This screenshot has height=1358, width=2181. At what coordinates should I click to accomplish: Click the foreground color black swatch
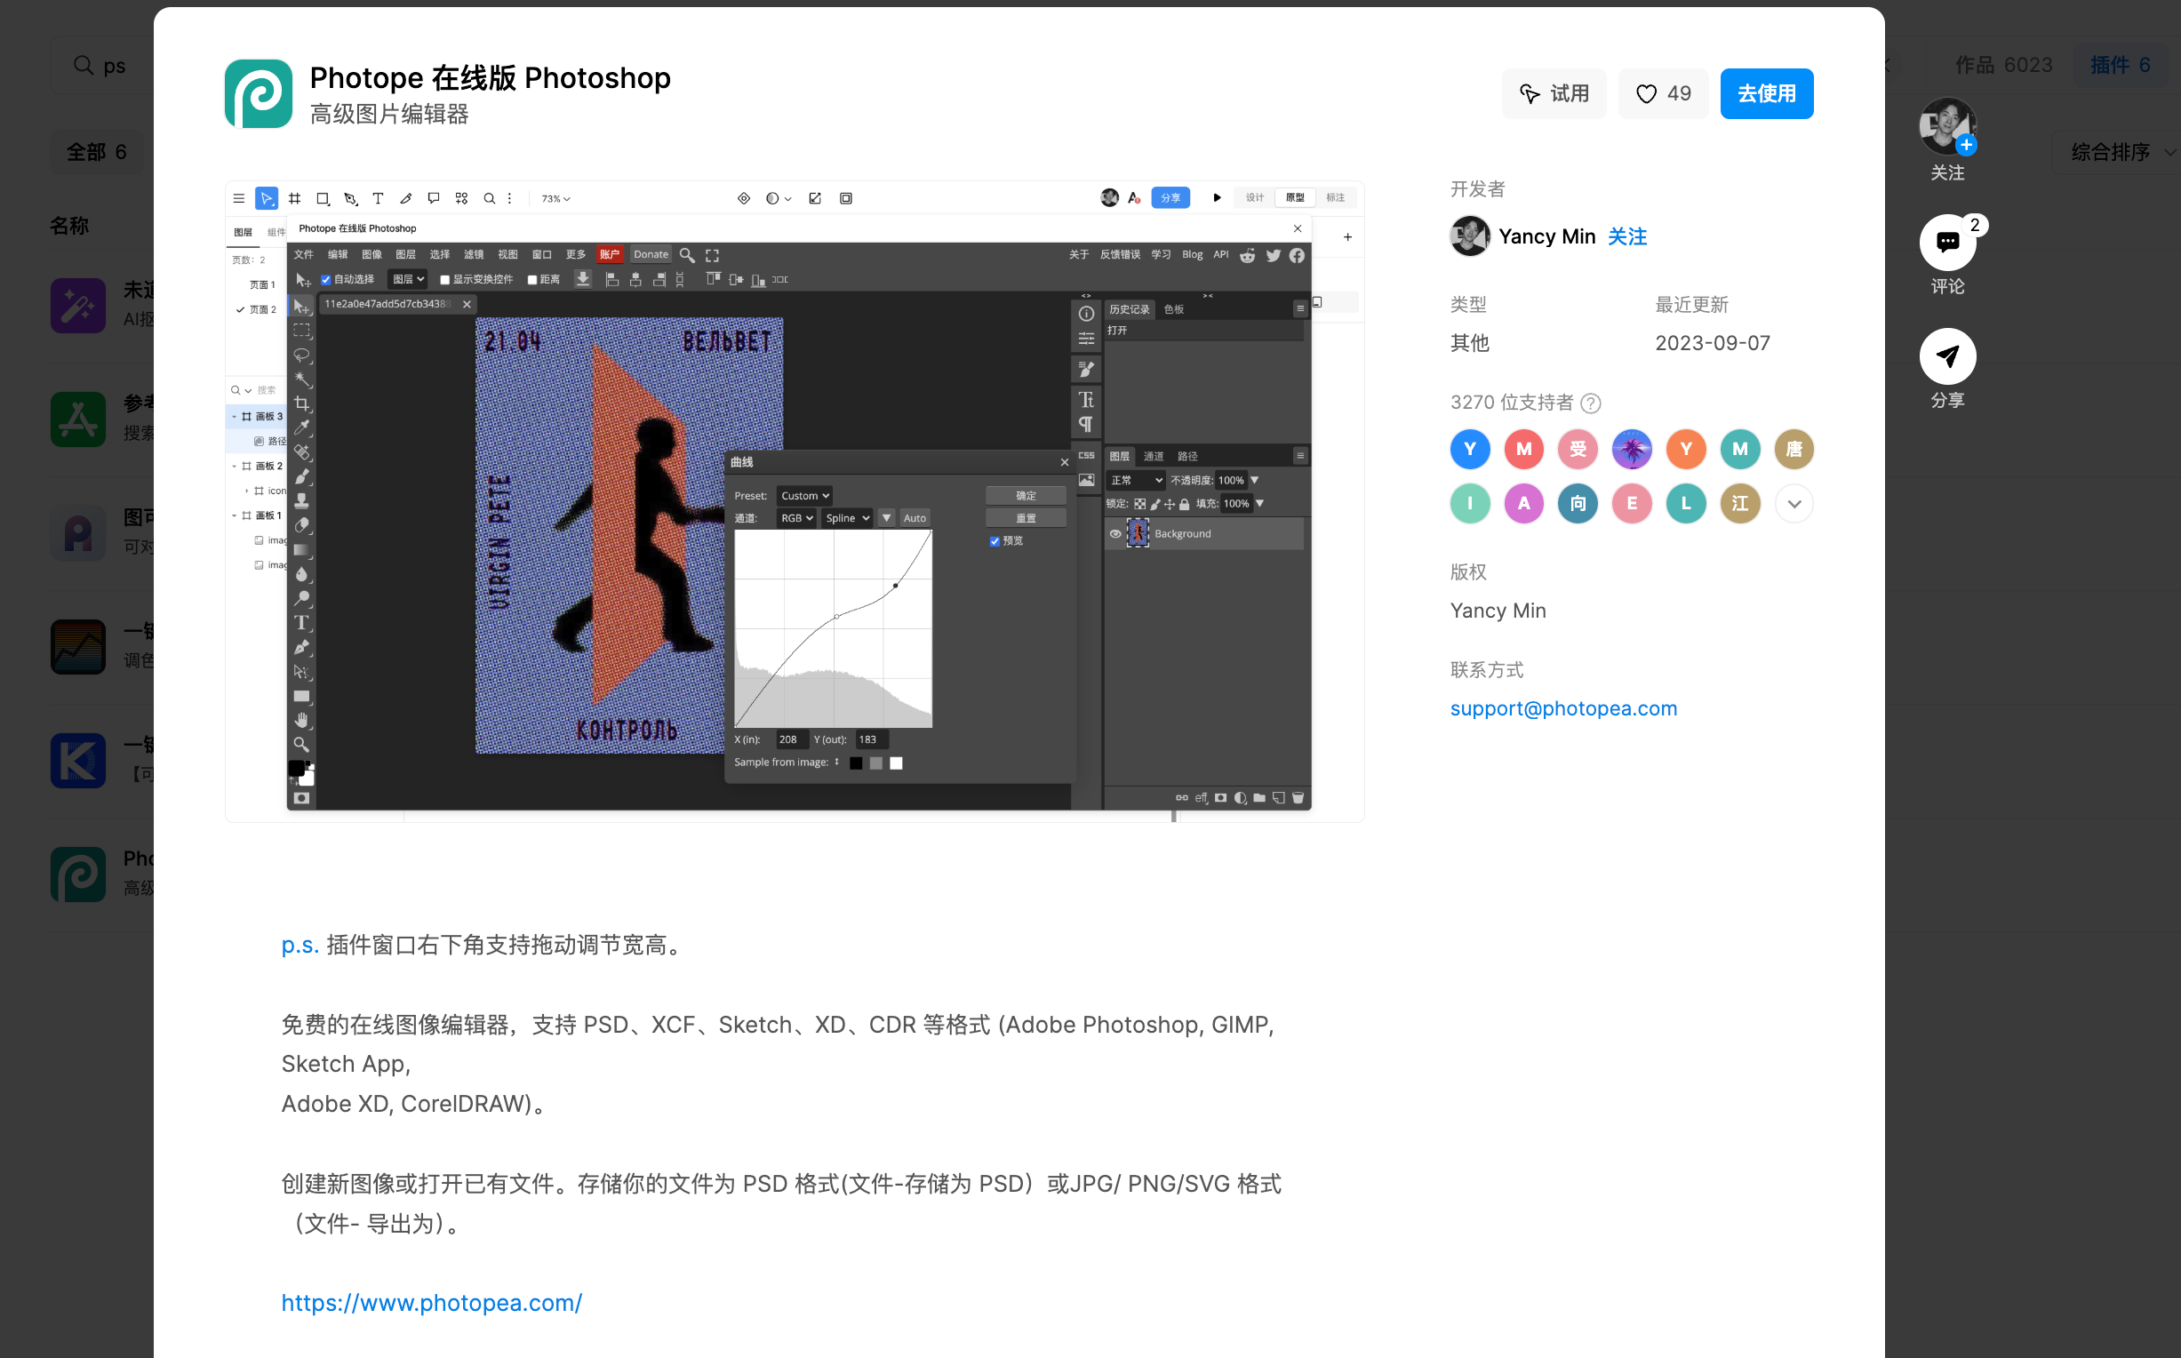(296, 768)
